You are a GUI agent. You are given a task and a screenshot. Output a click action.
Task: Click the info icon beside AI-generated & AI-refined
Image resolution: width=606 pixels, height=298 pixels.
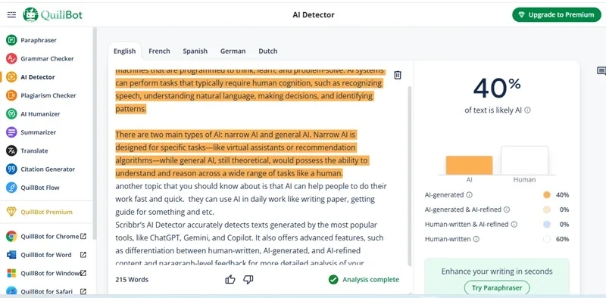[507, 210]
